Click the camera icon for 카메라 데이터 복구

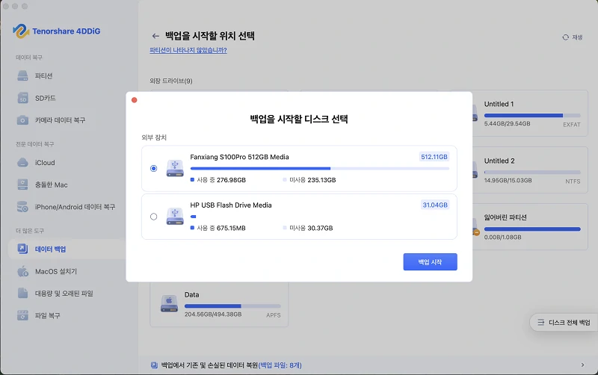pos(22,120)
